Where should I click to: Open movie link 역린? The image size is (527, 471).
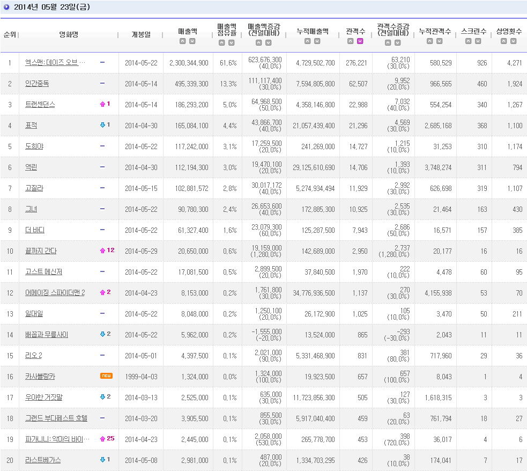(x=31, y=167)
